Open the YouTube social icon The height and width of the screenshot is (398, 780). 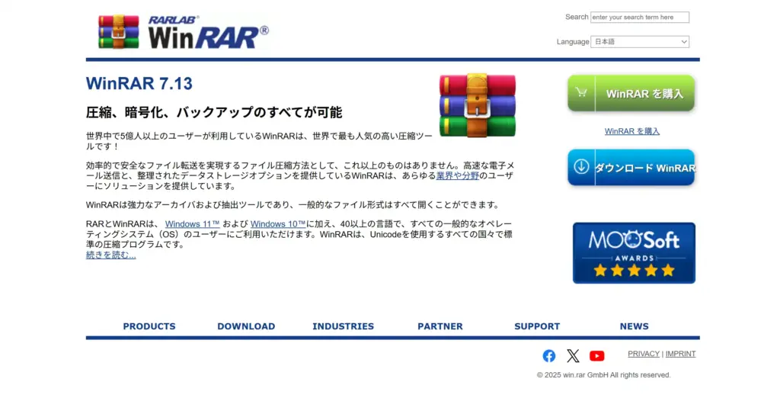click(597, 356)
